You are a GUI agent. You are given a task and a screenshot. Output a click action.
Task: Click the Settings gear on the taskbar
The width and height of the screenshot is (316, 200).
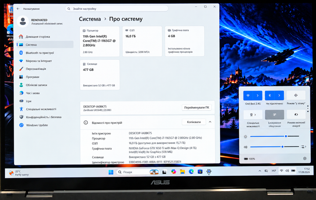pos(209,171)
